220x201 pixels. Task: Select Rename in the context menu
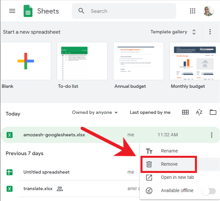tap(179, 151)
